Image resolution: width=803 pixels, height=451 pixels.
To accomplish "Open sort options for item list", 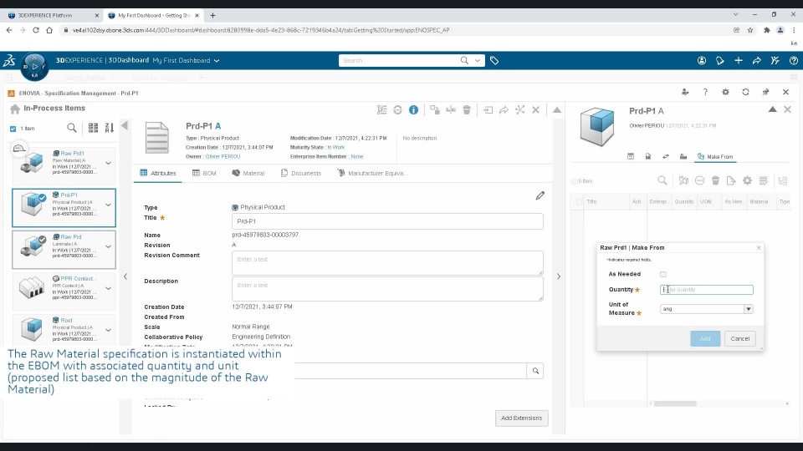I will click(109, 128).
